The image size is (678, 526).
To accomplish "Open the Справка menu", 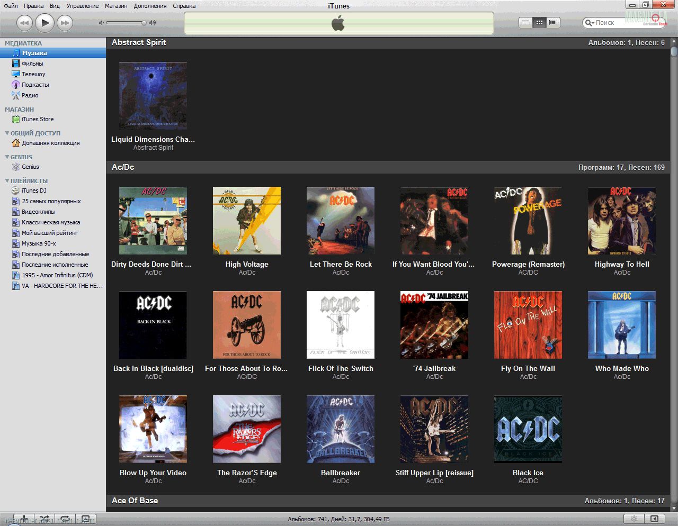I will coord(184,6).
